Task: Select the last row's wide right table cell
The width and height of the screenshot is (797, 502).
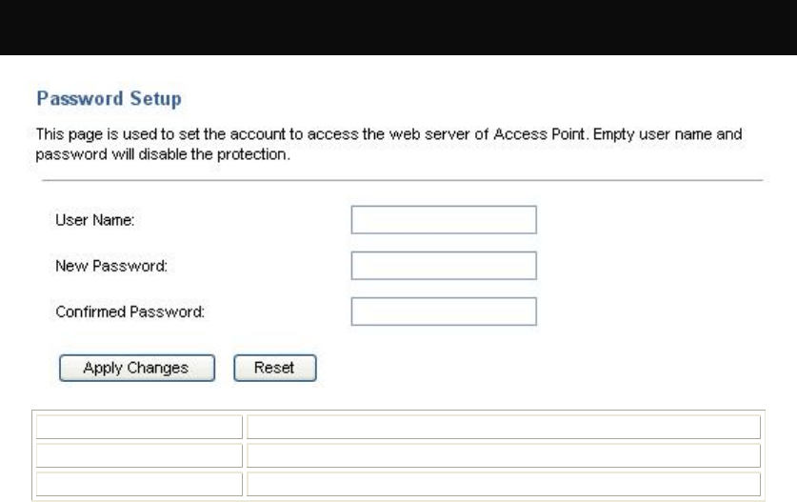Action: pyautogui.click(x=504, y=484)
